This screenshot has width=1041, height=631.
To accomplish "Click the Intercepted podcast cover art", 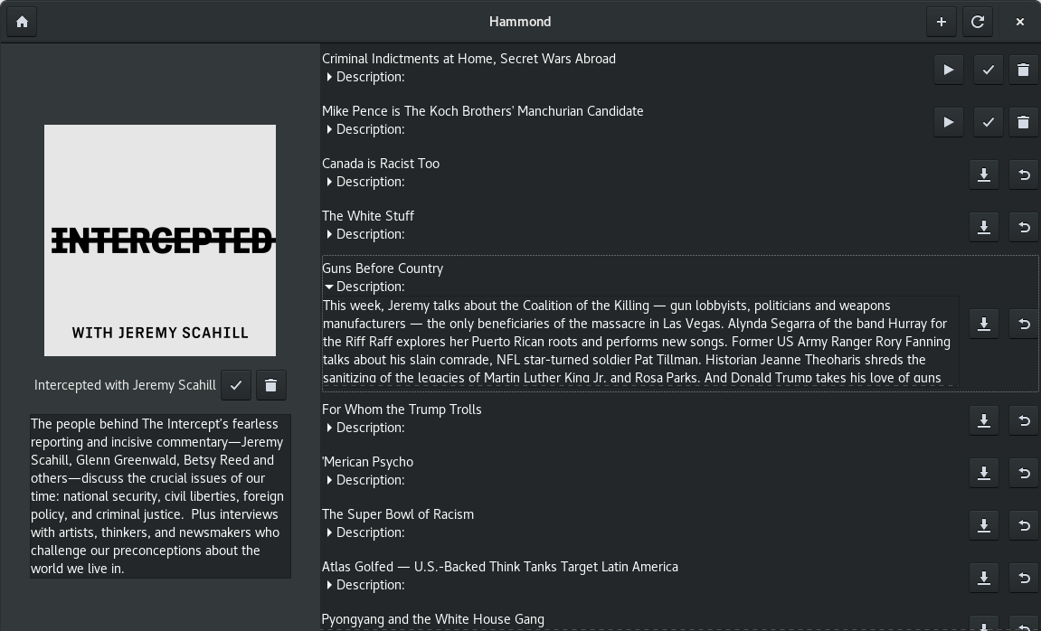I will [x=159, y=240].
